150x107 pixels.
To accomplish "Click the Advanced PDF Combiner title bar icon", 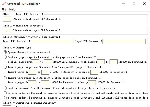I will pyautogui.click(x=3, y=4).
